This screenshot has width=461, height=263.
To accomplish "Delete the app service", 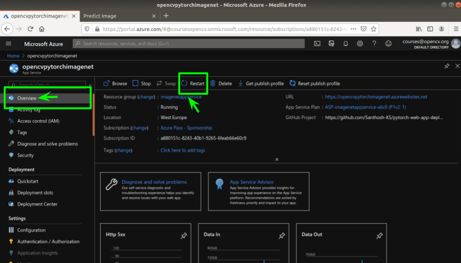I will click(x=221, y=83).
